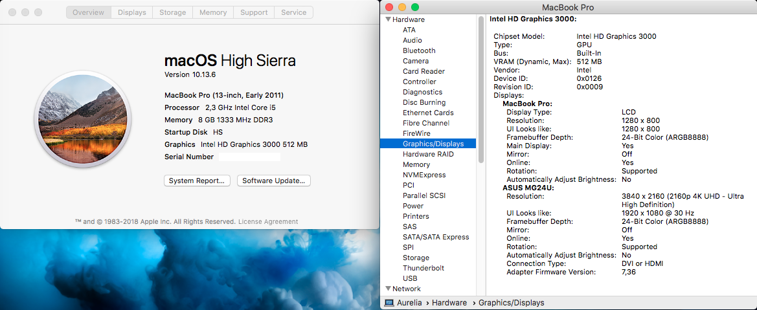Image resolution: width=757 pixels, height=310 pixels.
Task: Select SPI in the sidebar
Action: coord(408,247)
